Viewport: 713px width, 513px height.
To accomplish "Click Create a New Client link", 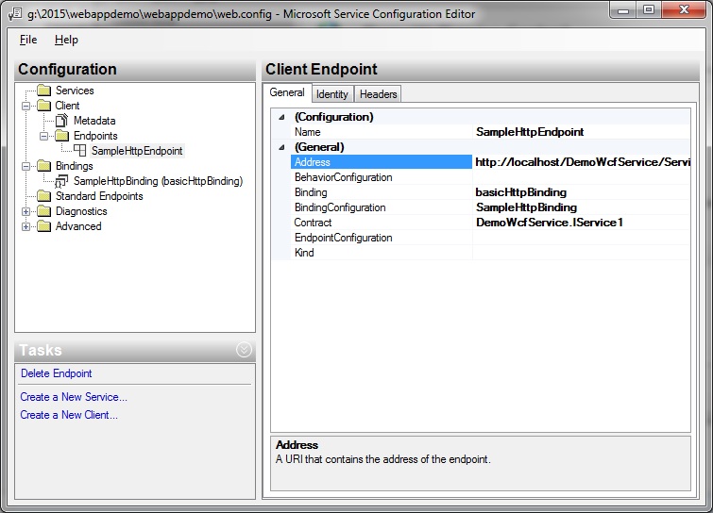I will [69, 415].
